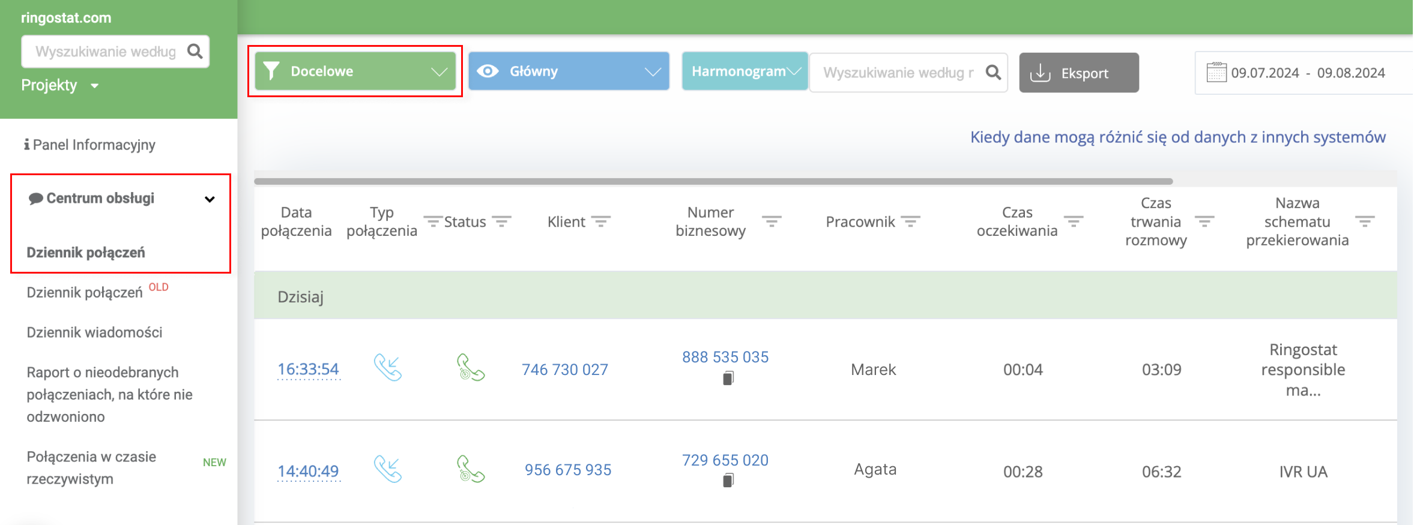Open filter for Numer biznesowy column
Image resolution: width=1420 pixels, height=525 pixels.
click(772, 221)
